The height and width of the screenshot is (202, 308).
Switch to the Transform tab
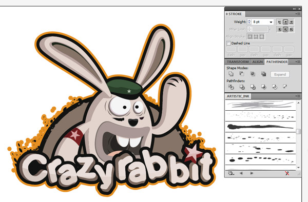[x=238, y=62]
